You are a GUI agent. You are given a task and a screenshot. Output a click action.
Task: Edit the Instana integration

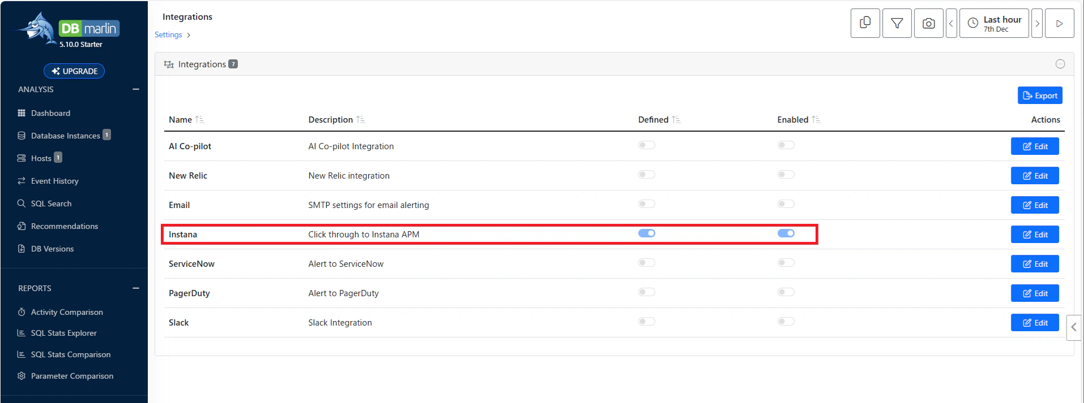(x=1035, y=235)
